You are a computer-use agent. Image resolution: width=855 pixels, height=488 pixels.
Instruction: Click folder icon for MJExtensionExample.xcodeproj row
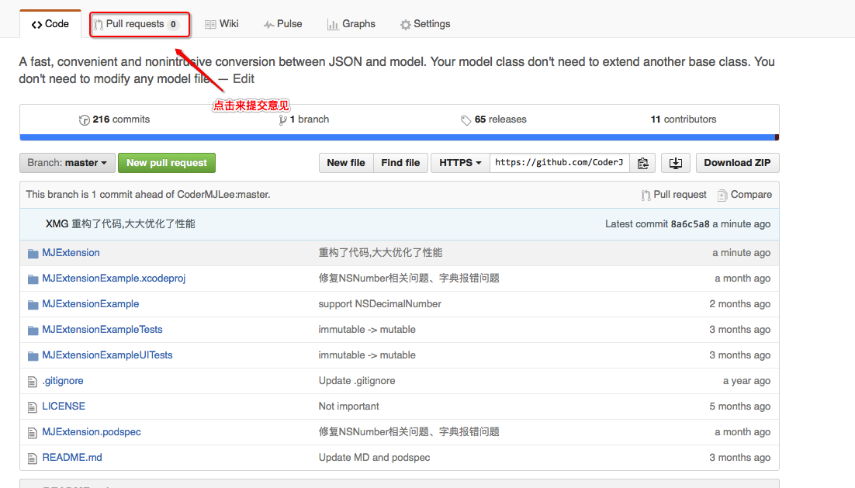pos(33,279)
